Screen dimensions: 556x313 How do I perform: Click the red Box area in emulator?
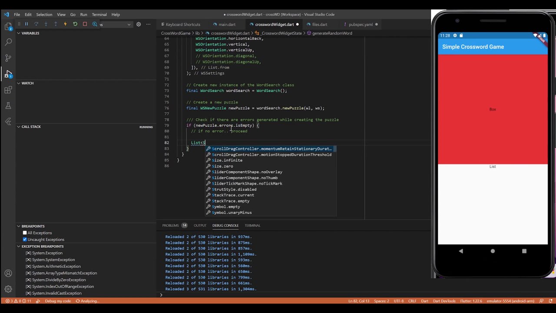493,110
